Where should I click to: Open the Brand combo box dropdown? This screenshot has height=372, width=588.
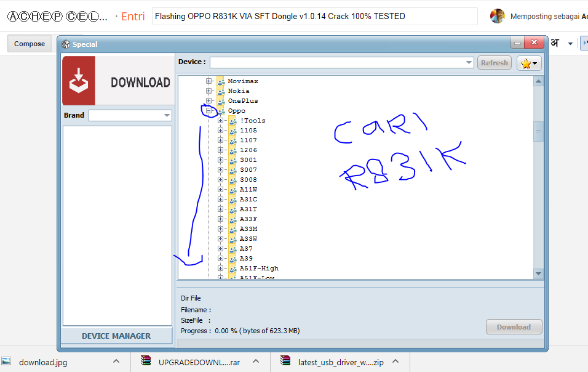coord(167,115)
